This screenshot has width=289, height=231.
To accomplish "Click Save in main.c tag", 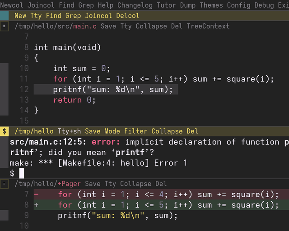I will pos(108,26).
